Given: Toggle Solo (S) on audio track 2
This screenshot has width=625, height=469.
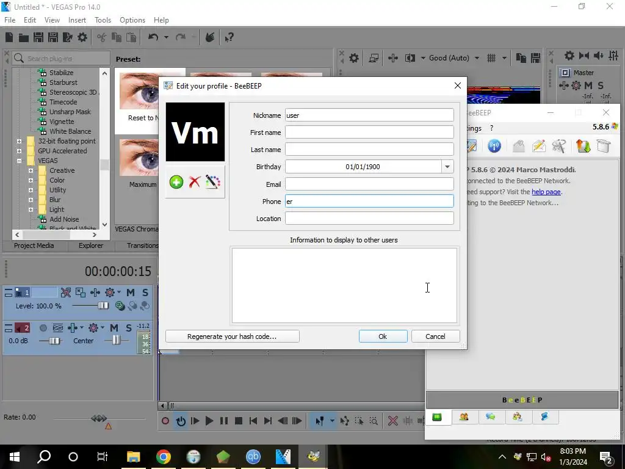Looking at the screenshot, I should point(128,328).
